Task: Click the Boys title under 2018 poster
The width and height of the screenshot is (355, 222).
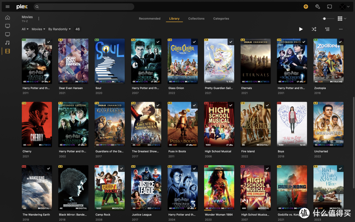Action: point(281,151)
